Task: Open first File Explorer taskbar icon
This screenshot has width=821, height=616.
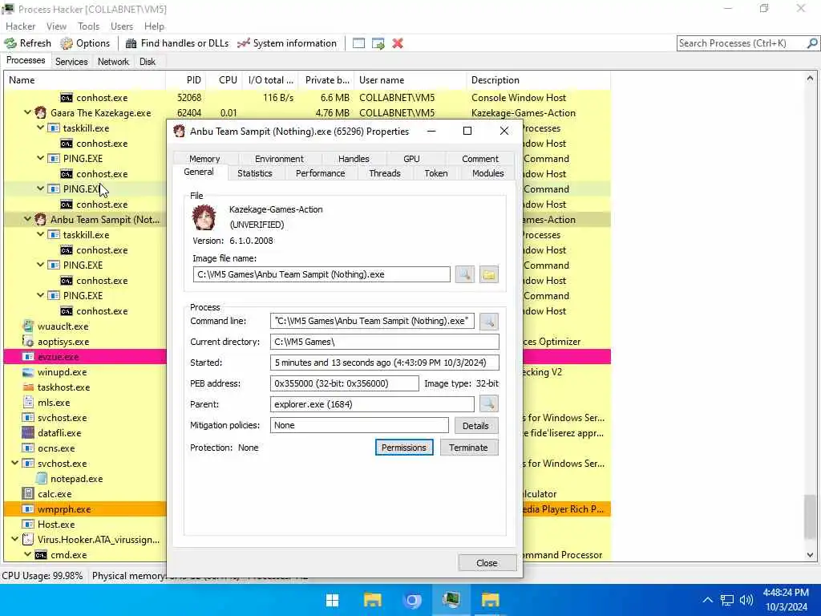Action: click(372, 600)
